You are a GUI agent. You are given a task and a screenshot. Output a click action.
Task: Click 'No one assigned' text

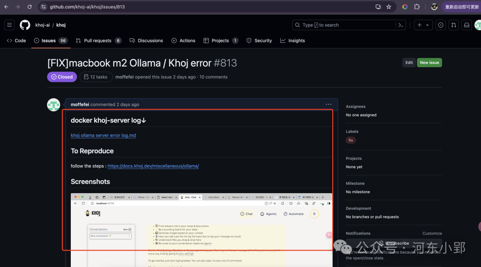coord(361,115)
